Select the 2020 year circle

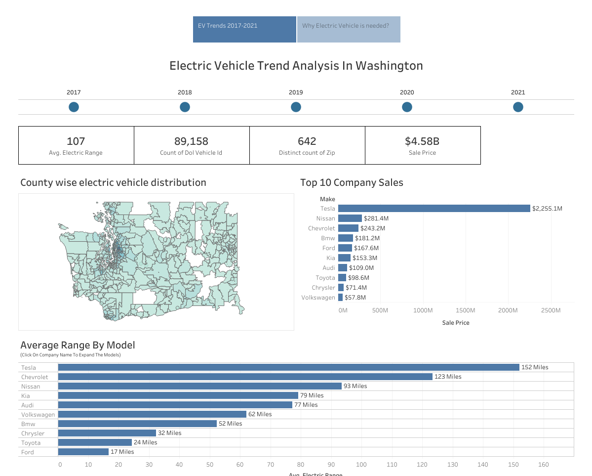coord(407,107)
